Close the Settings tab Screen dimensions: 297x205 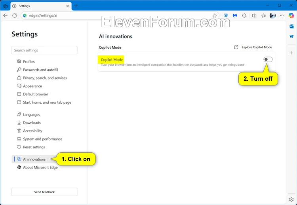67,6
